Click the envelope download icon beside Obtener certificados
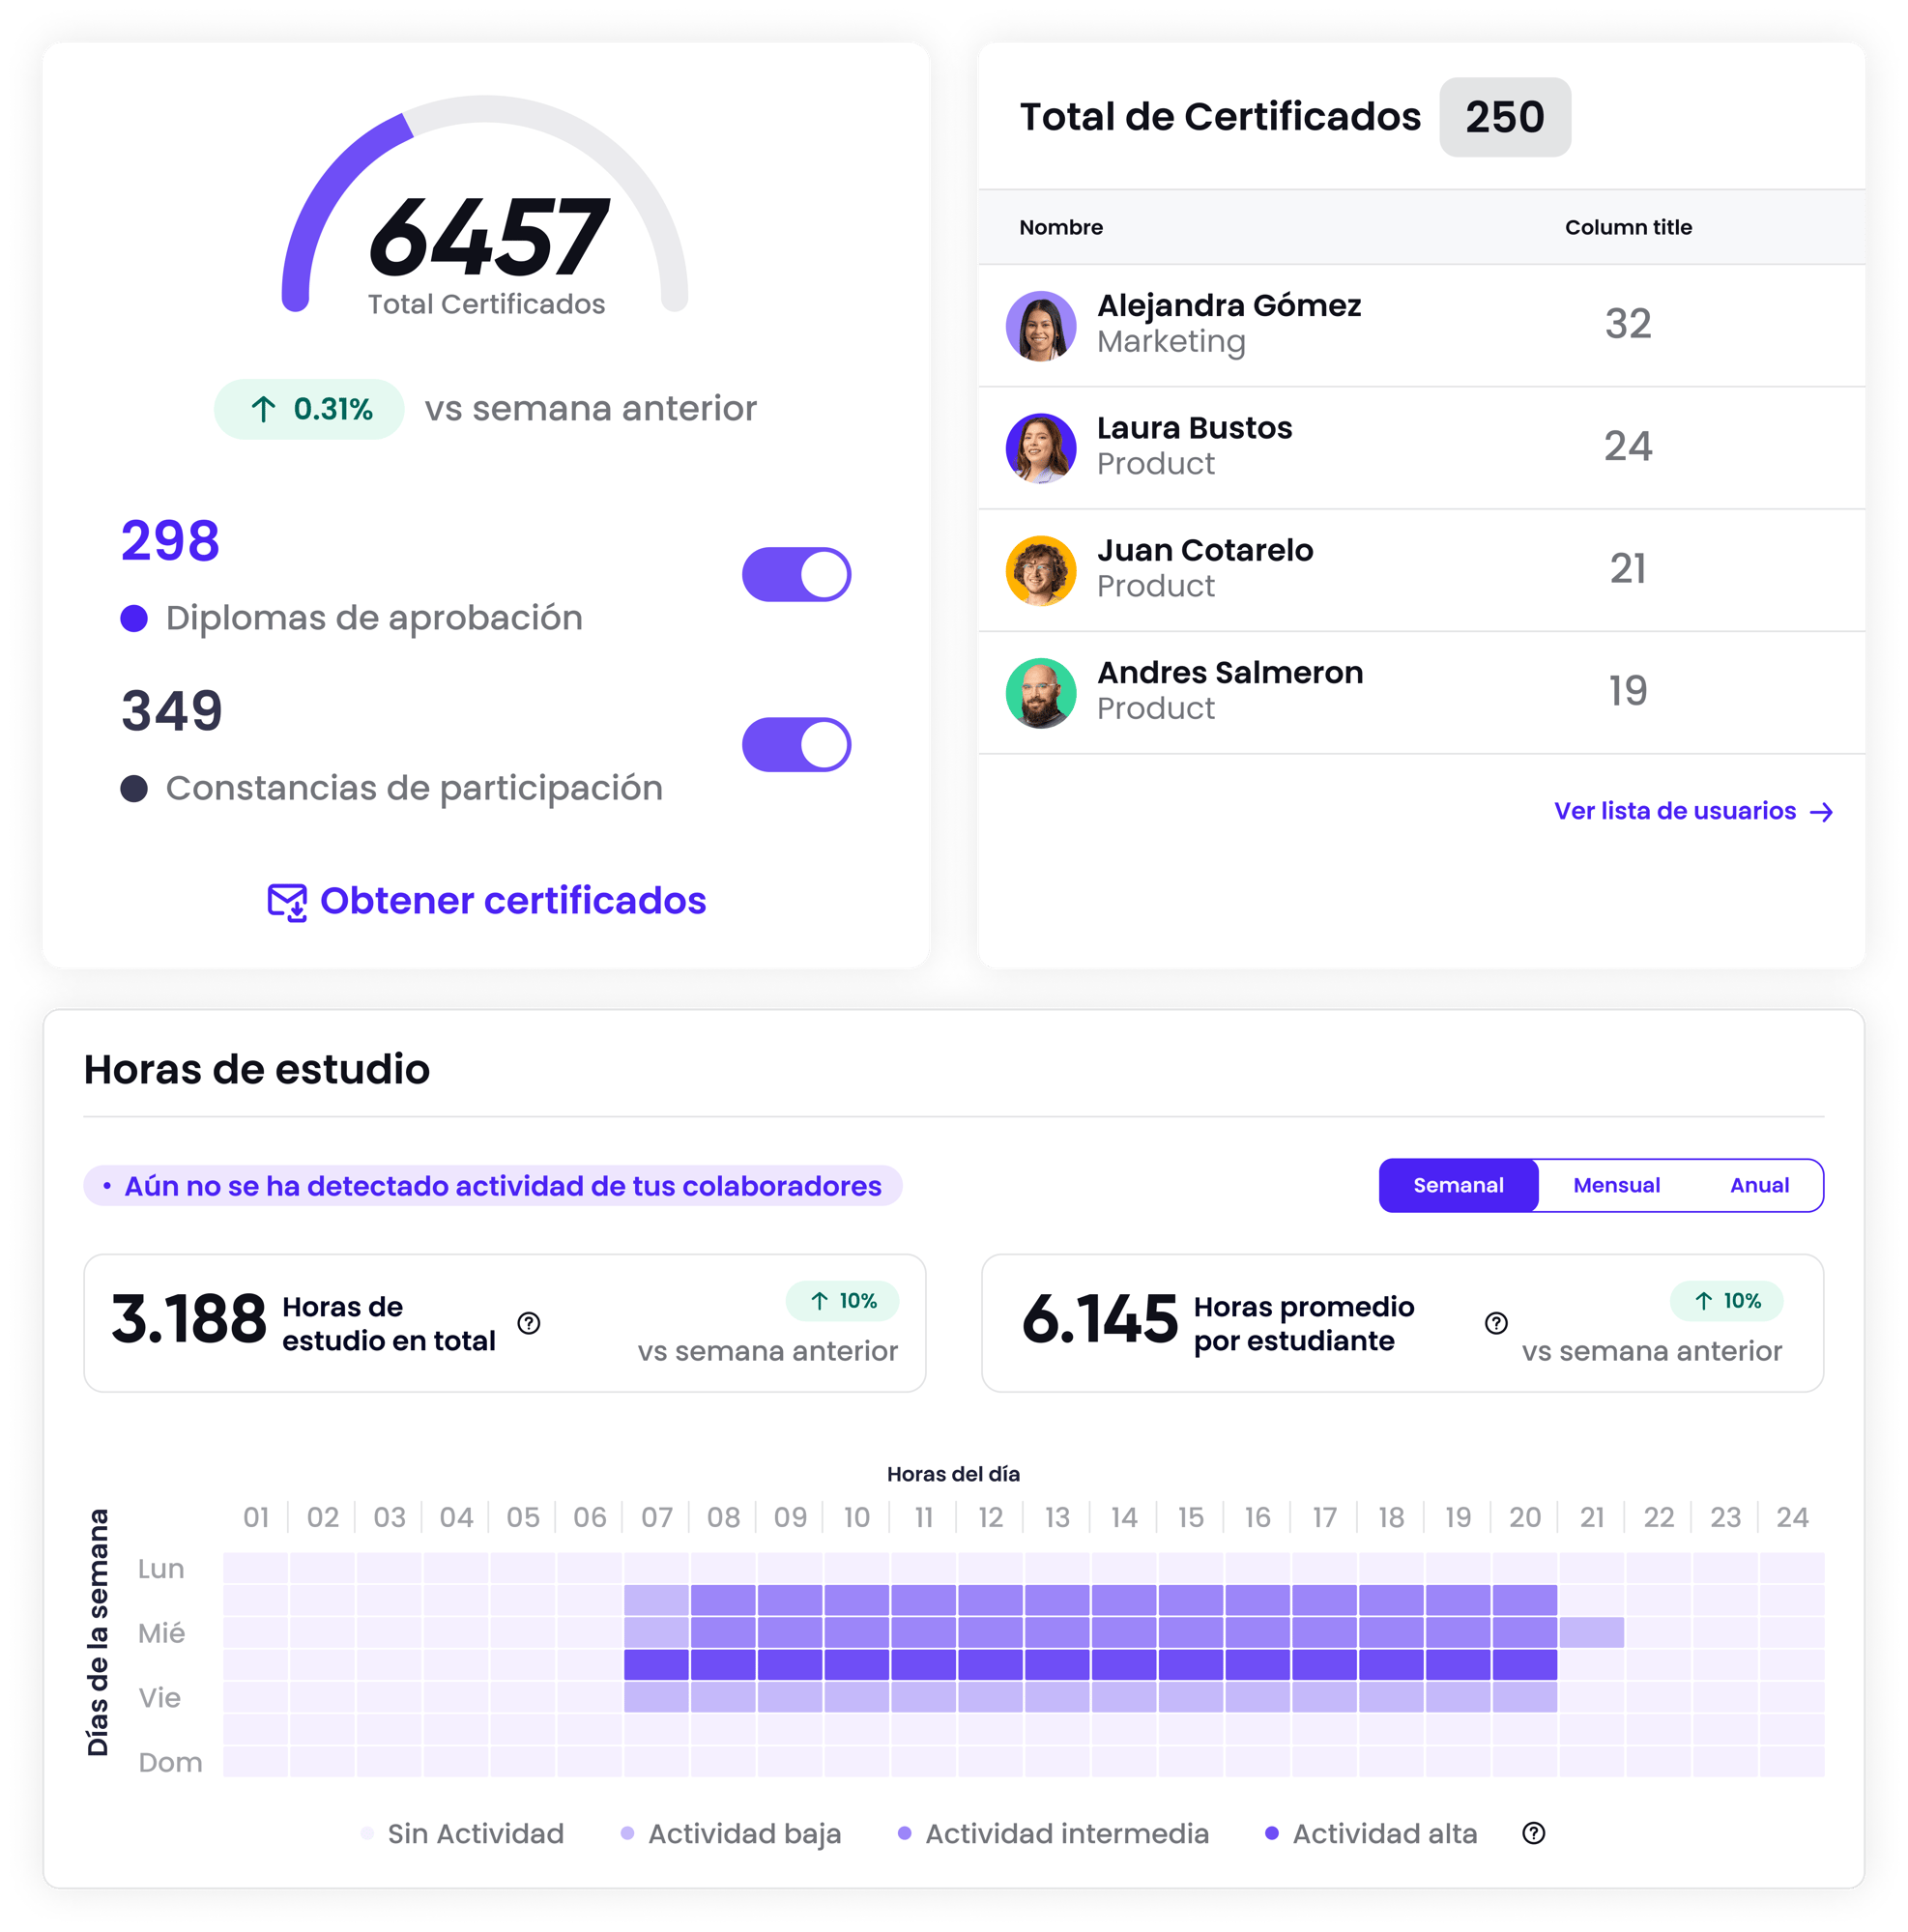 pyautogui.click(x=287, y=902)
